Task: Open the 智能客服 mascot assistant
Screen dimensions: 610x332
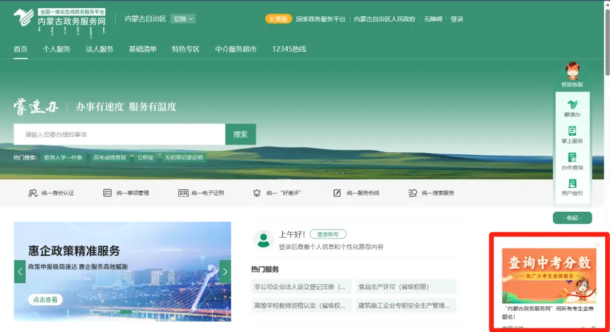Action: (x=573, y=75)
